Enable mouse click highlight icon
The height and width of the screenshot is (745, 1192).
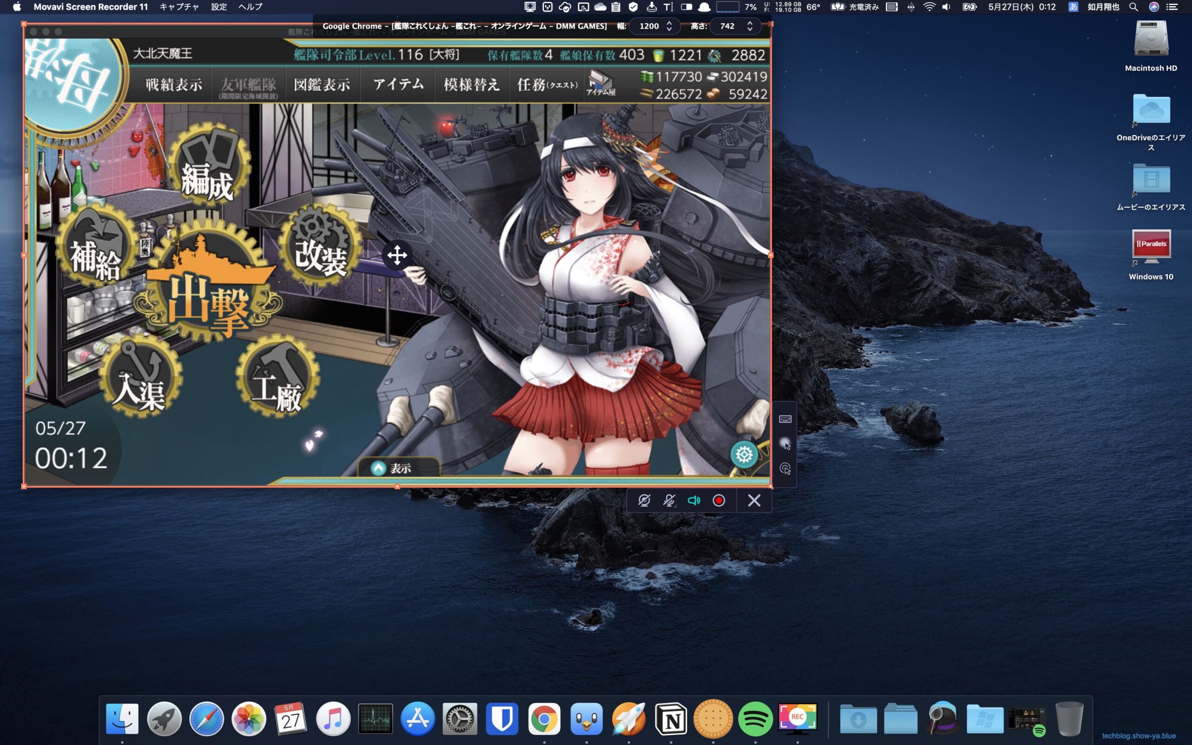[x=785, y=468]
